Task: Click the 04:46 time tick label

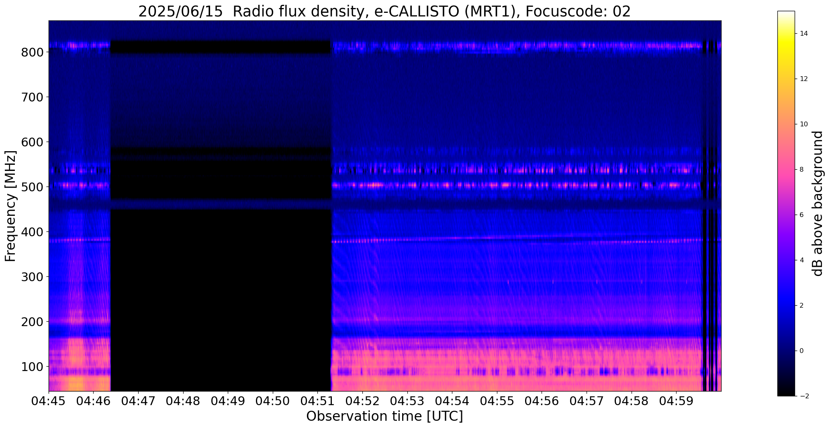Action: (94, 401)
